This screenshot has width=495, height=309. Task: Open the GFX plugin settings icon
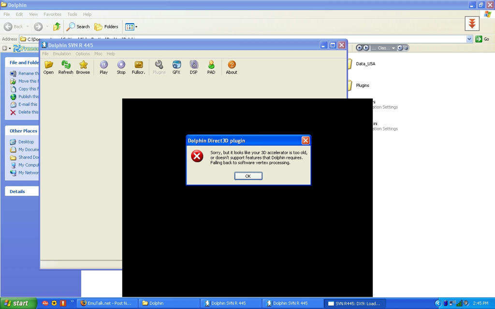(x=176, y=68)
